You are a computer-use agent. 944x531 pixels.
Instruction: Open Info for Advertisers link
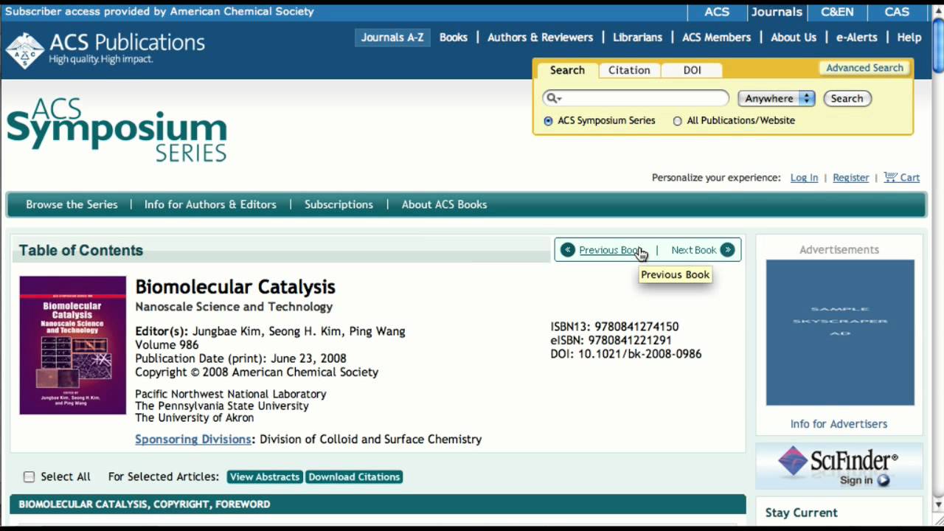pos(839,424)
